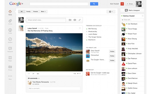This screenshot has width=152, height=94.
Task: Click the Share what's new box
Action: click(46, 20)
